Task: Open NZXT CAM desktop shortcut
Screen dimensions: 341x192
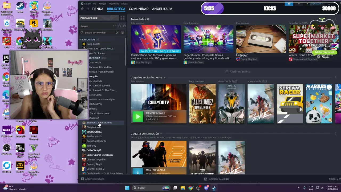Action: click(x=7, y=132)
